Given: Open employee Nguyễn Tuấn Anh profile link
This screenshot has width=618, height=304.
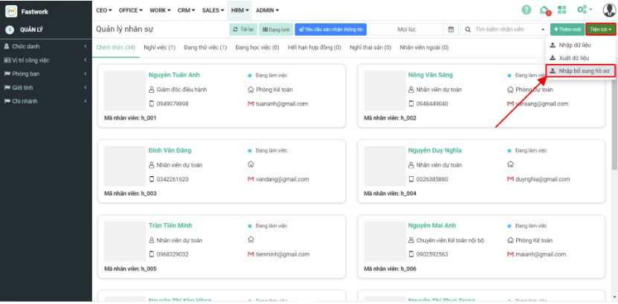Looking at the screenshot, I should click(174, 76).
